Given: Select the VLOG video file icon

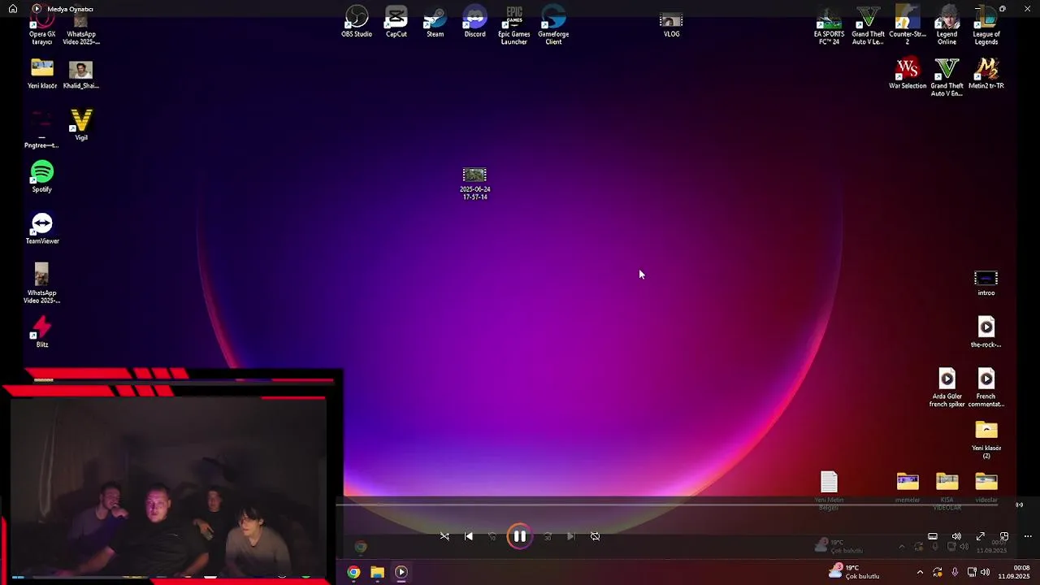Looking at the screenshot, I should pyautogui.click(x=671, y=24).
